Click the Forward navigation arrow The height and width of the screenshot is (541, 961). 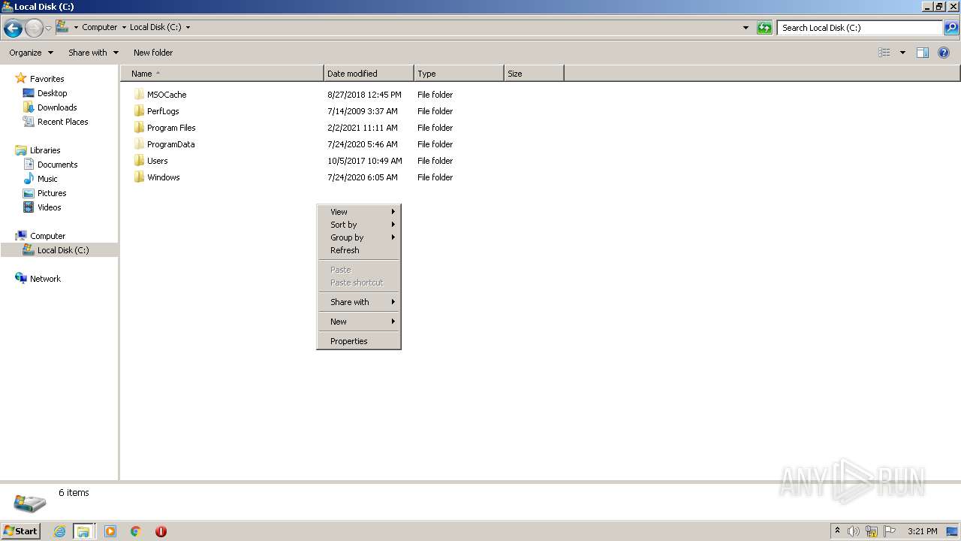click(x=35, y=29)
